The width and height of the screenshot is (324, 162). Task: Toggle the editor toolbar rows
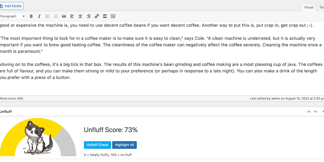click(x=113, y=16)
